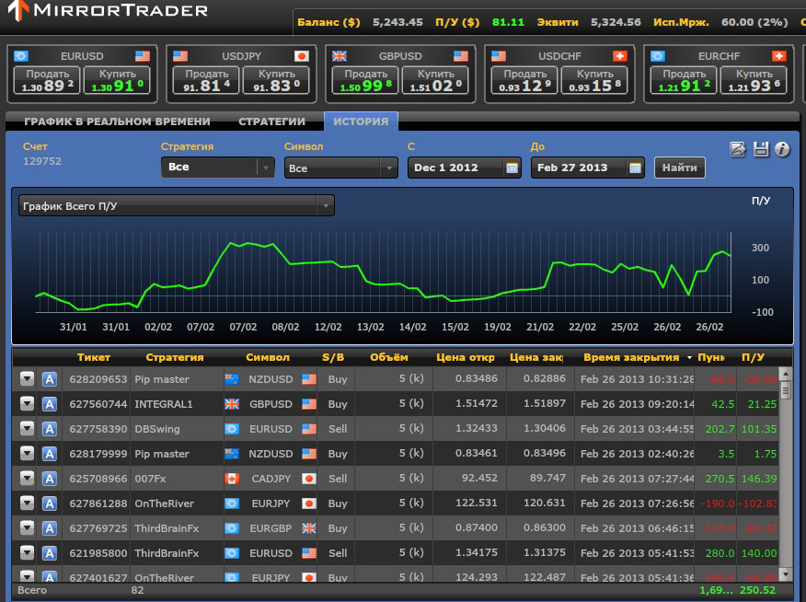Image resolution: width=806 pixels, height=602 pixels.
Task: Click the 146.39 profit value
Action: tap(759, 479)
